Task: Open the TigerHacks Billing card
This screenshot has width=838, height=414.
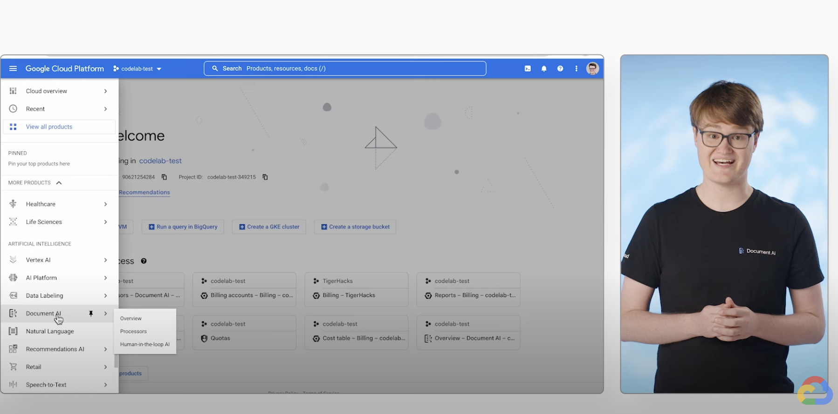Action: point(356,289)
